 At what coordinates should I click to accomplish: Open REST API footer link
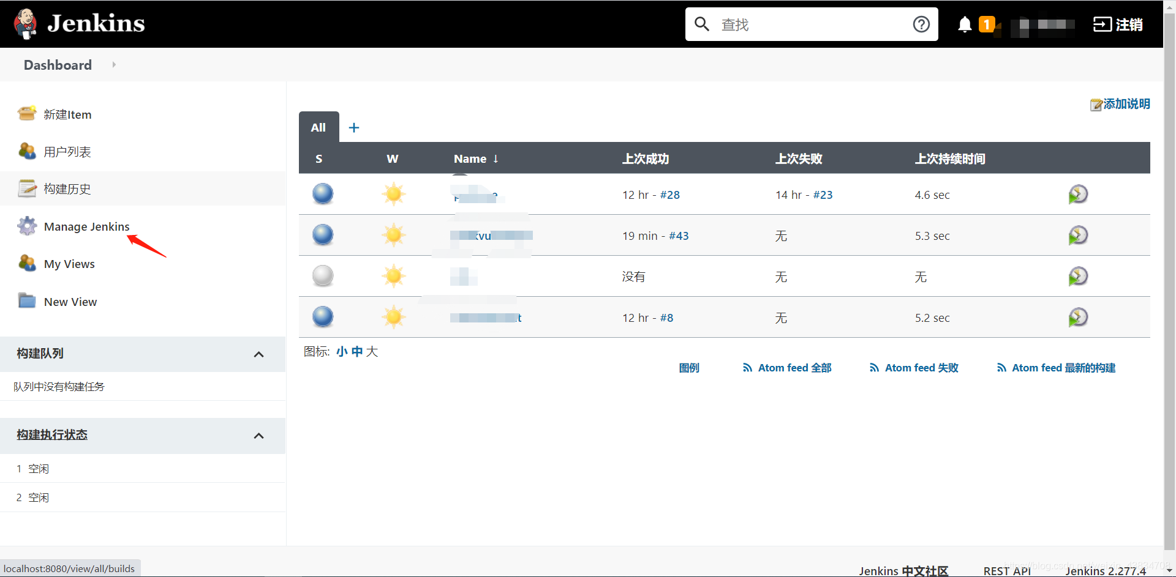pyautogui.click(x=1007, y=570)
